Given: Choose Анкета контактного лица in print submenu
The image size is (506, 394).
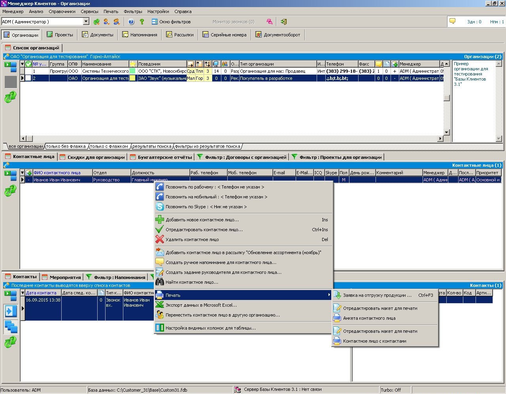Looking at the screenshot, I should 369,318.
